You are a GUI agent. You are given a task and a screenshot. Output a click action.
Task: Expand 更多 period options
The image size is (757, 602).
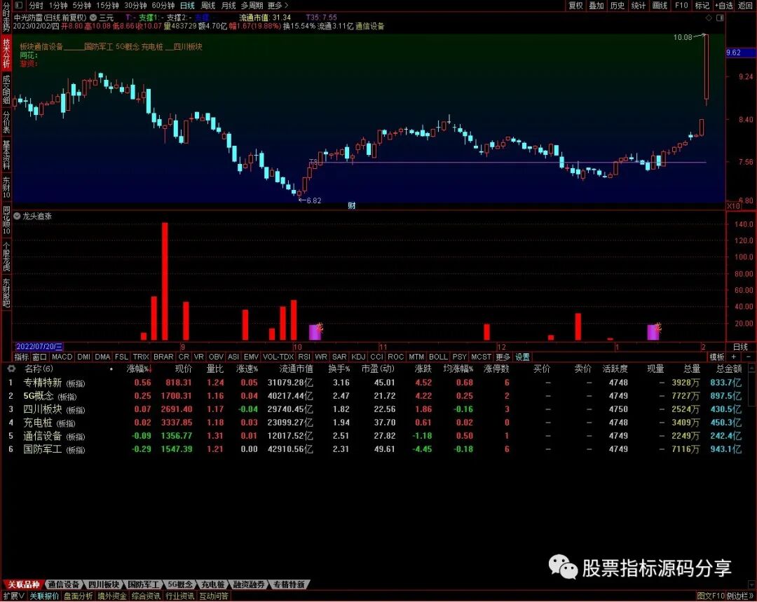pos(278,6)
